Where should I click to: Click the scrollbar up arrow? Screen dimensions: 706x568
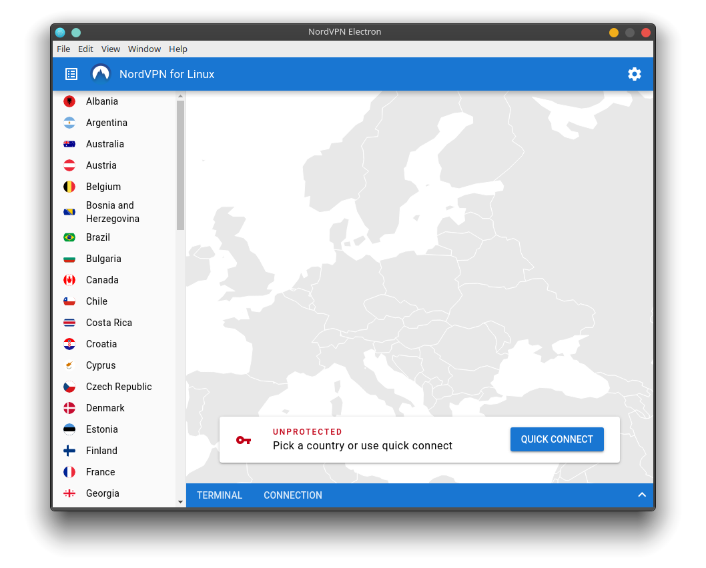(181, 96)
